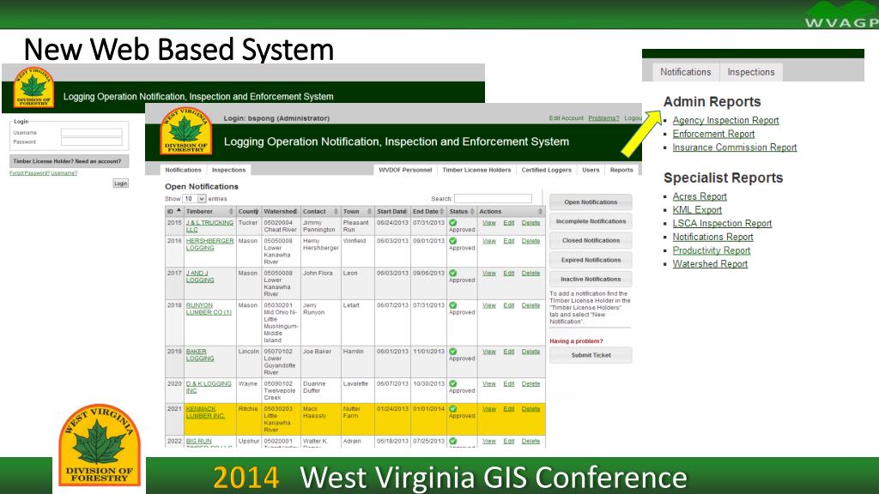The width and height of the screenshot is (879, 494).
Task: Sort the table by the ID column arrow
Action: (x=179, y=211)
